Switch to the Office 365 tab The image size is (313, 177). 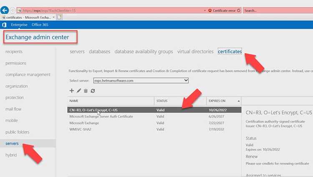click(x=40, y=25)
